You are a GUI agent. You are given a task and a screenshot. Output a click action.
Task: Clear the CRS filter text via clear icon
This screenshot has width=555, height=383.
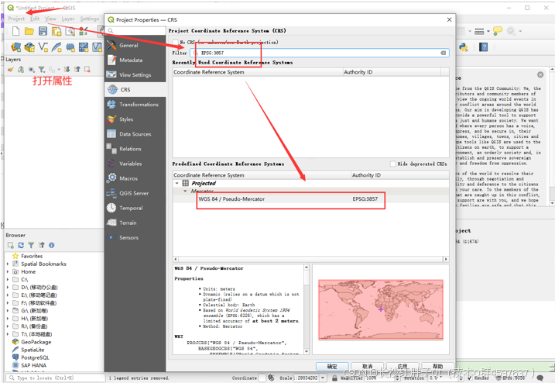pyautogui.click(x=444, y=53)
